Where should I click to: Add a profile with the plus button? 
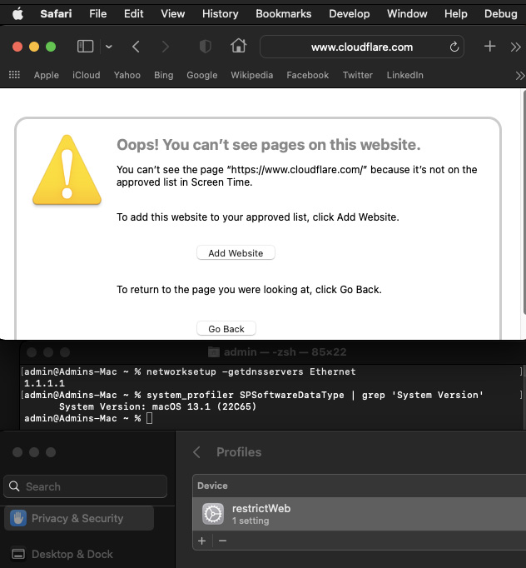202,541
